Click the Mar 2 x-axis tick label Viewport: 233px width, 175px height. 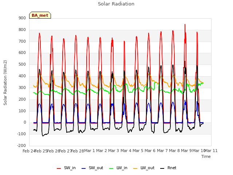(102, 151)
